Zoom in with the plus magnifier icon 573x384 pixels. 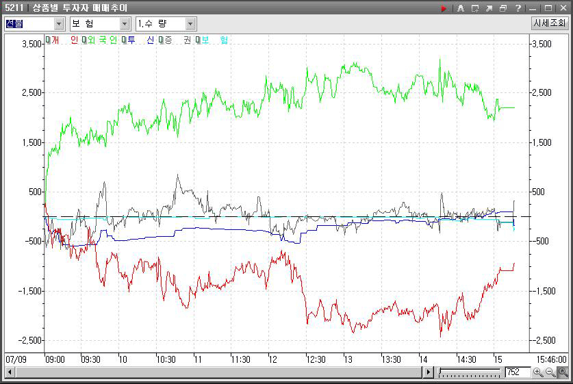[537, 372]
